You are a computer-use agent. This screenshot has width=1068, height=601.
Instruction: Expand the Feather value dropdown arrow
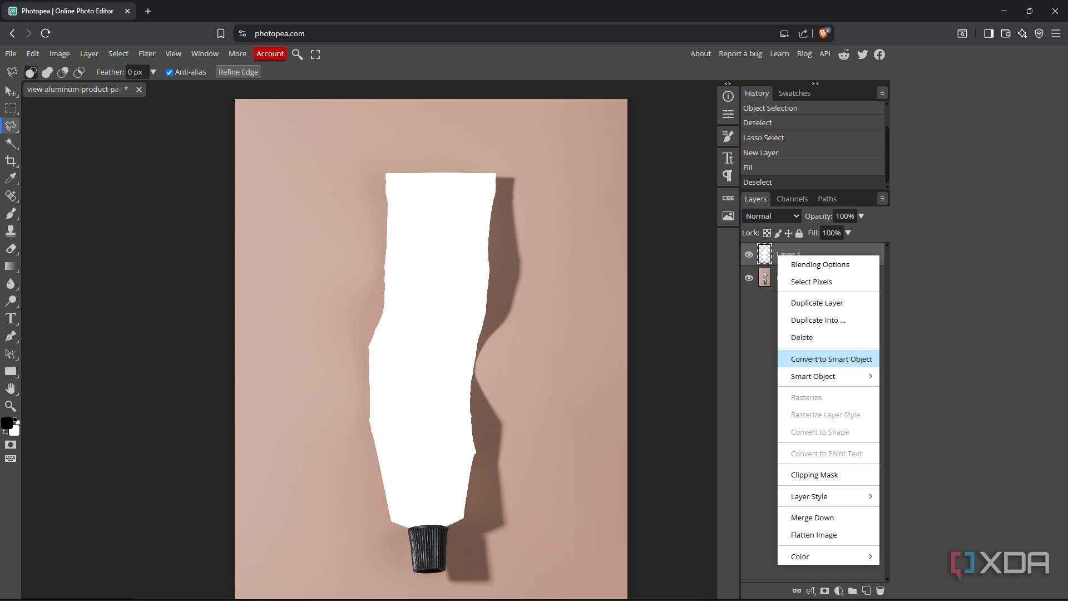153,72
